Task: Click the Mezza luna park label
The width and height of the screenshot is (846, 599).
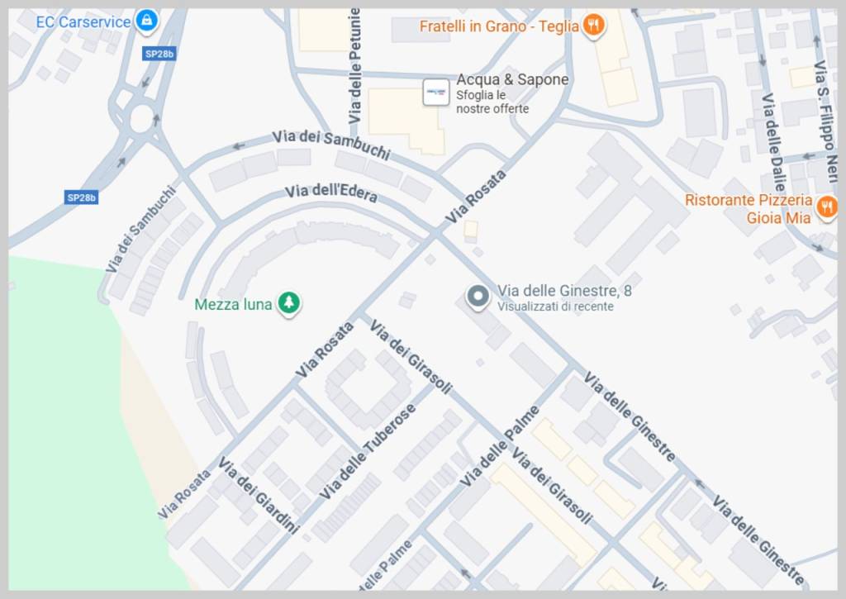Action: tap(233, 304)
